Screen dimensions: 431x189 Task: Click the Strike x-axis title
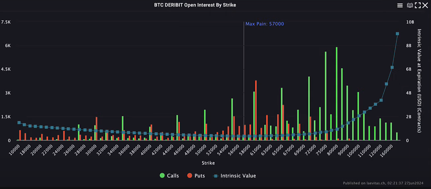point(208,163)
